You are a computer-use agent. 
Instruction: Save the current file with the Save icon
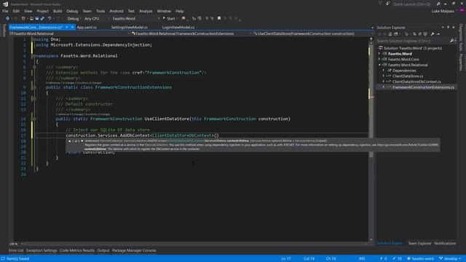tap(37, 18)
